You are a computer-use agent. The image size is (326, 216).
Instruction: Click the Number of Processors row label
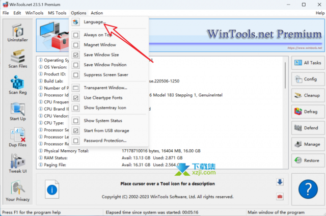(x=57, y=88)
